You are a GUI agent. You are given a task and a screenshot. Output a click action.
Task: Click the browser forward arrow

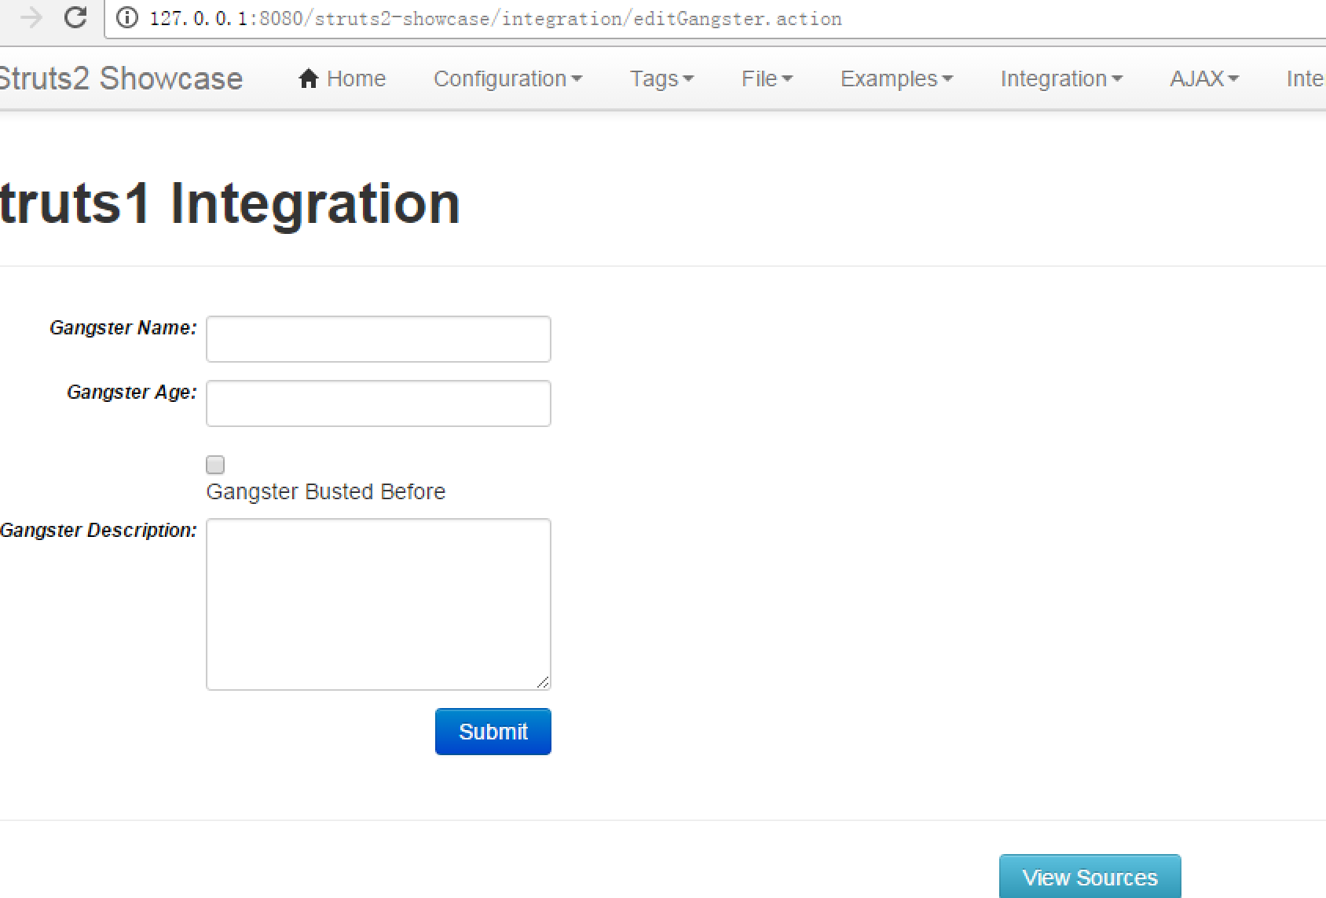[31, 17]
